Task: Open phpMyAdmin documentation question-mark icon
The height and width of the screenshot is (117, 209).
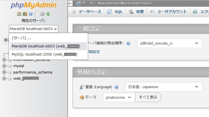Action: point(31,14)
